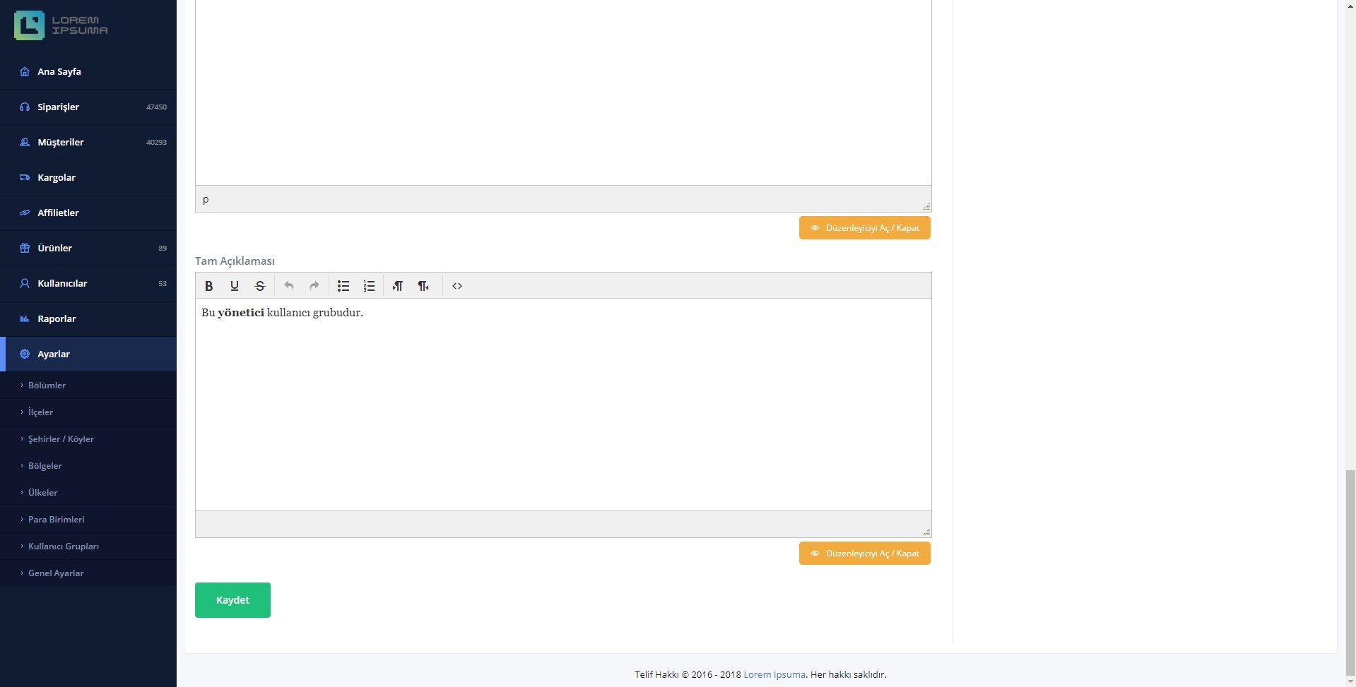Click the undo arrow in editor toolbar
This screenshot has width=1356, height=687.
tap(289, 286)
